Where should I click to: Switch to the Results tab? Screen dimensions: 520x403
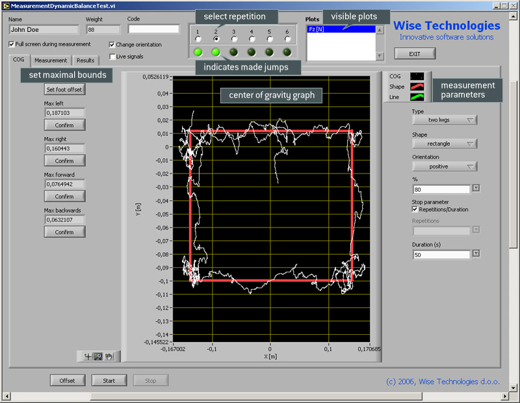tap(85, 60)
